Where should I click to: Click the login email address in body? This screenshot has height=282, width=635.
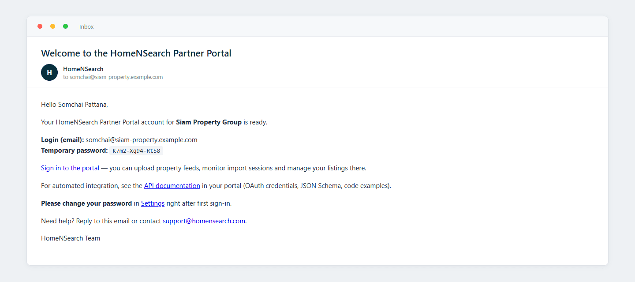coord(142,140)
